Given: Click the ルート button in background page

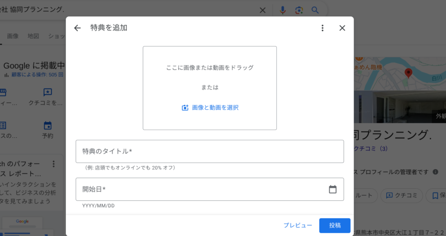Looking at the screenshot, I should coord(365,195).
